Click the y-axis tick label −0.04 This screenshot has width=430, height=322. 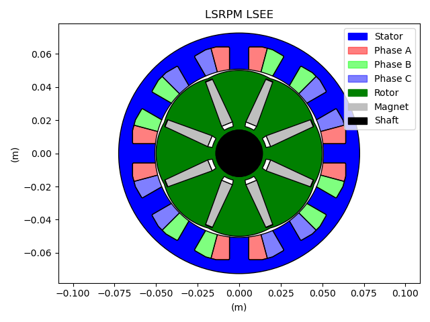point(38,220)
